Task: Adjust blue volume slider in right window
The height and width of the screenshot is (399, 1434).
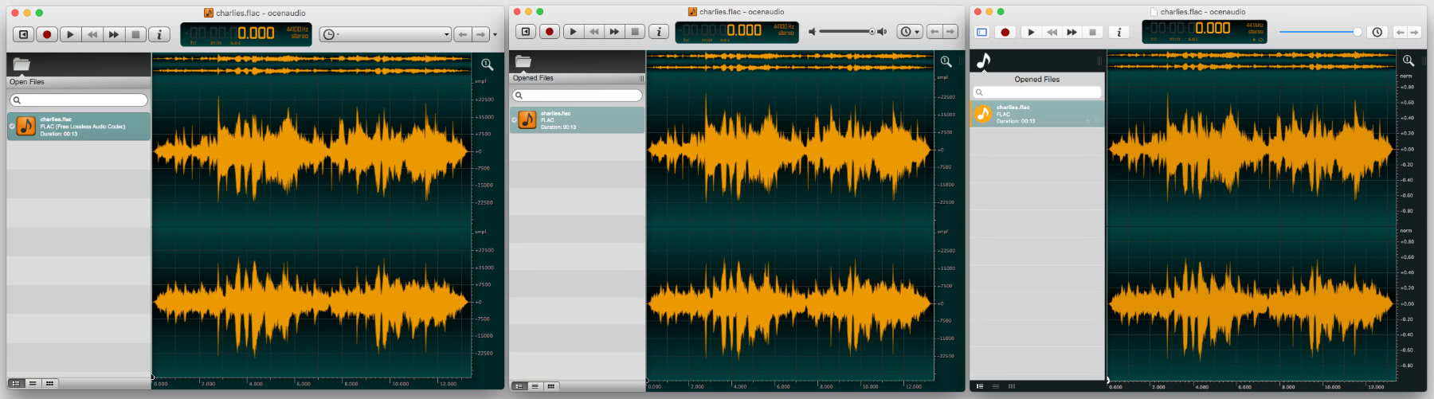Action: coord(1320,32)
